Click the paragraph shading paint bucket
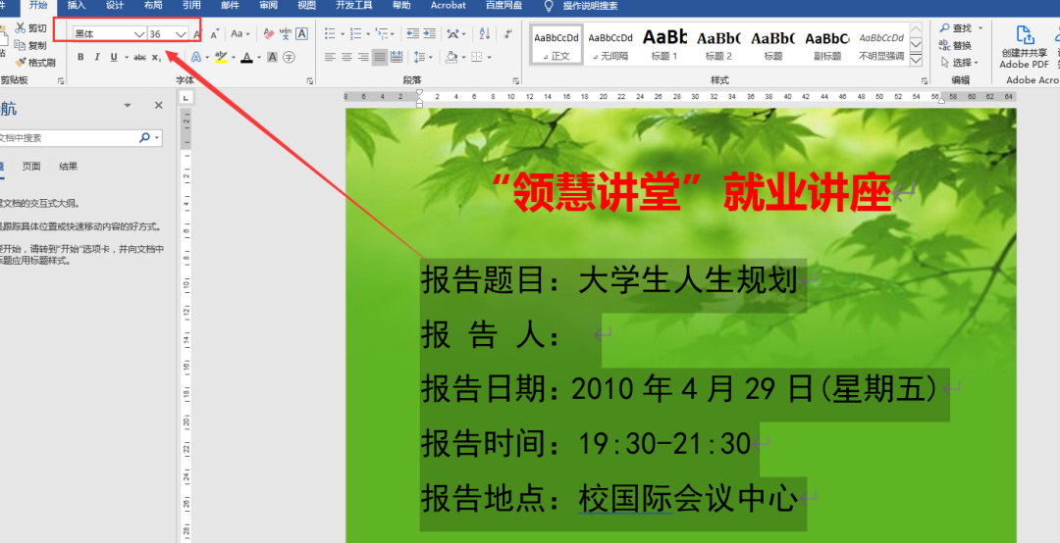Image resolution: width=1060 pixels, height=543 pixels. [x=451, y=58]
